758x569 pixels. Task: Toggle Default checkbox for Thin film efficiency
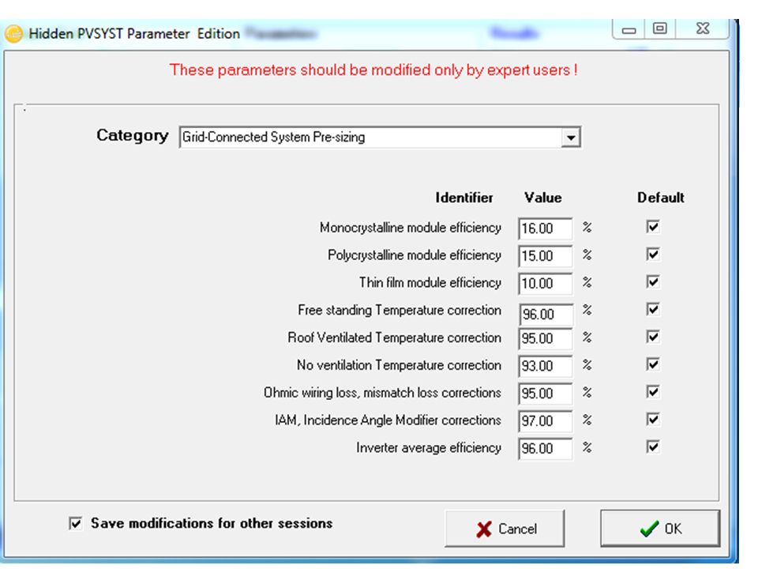tap(653, 281)
